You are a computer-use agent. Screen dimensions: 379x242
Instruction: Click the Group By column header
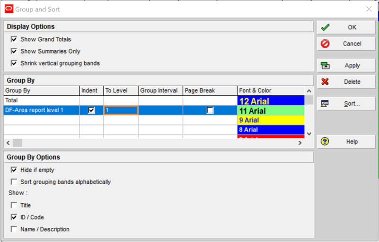pos(42,90)
